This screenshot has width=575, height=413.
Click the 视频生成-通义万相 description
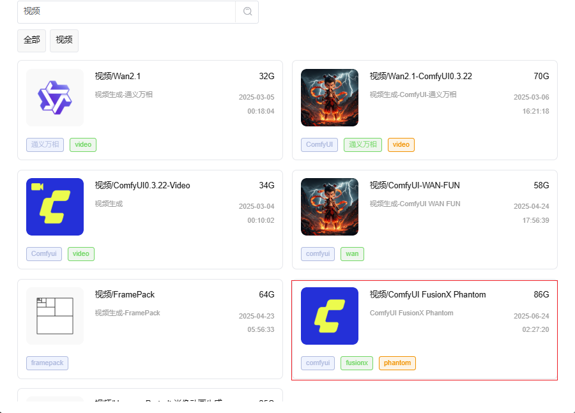123,94
